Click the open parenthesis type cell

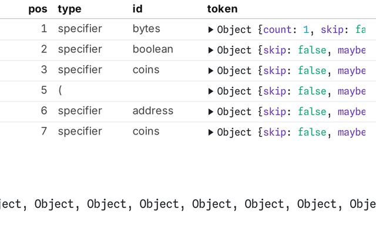tap(60, 90)
